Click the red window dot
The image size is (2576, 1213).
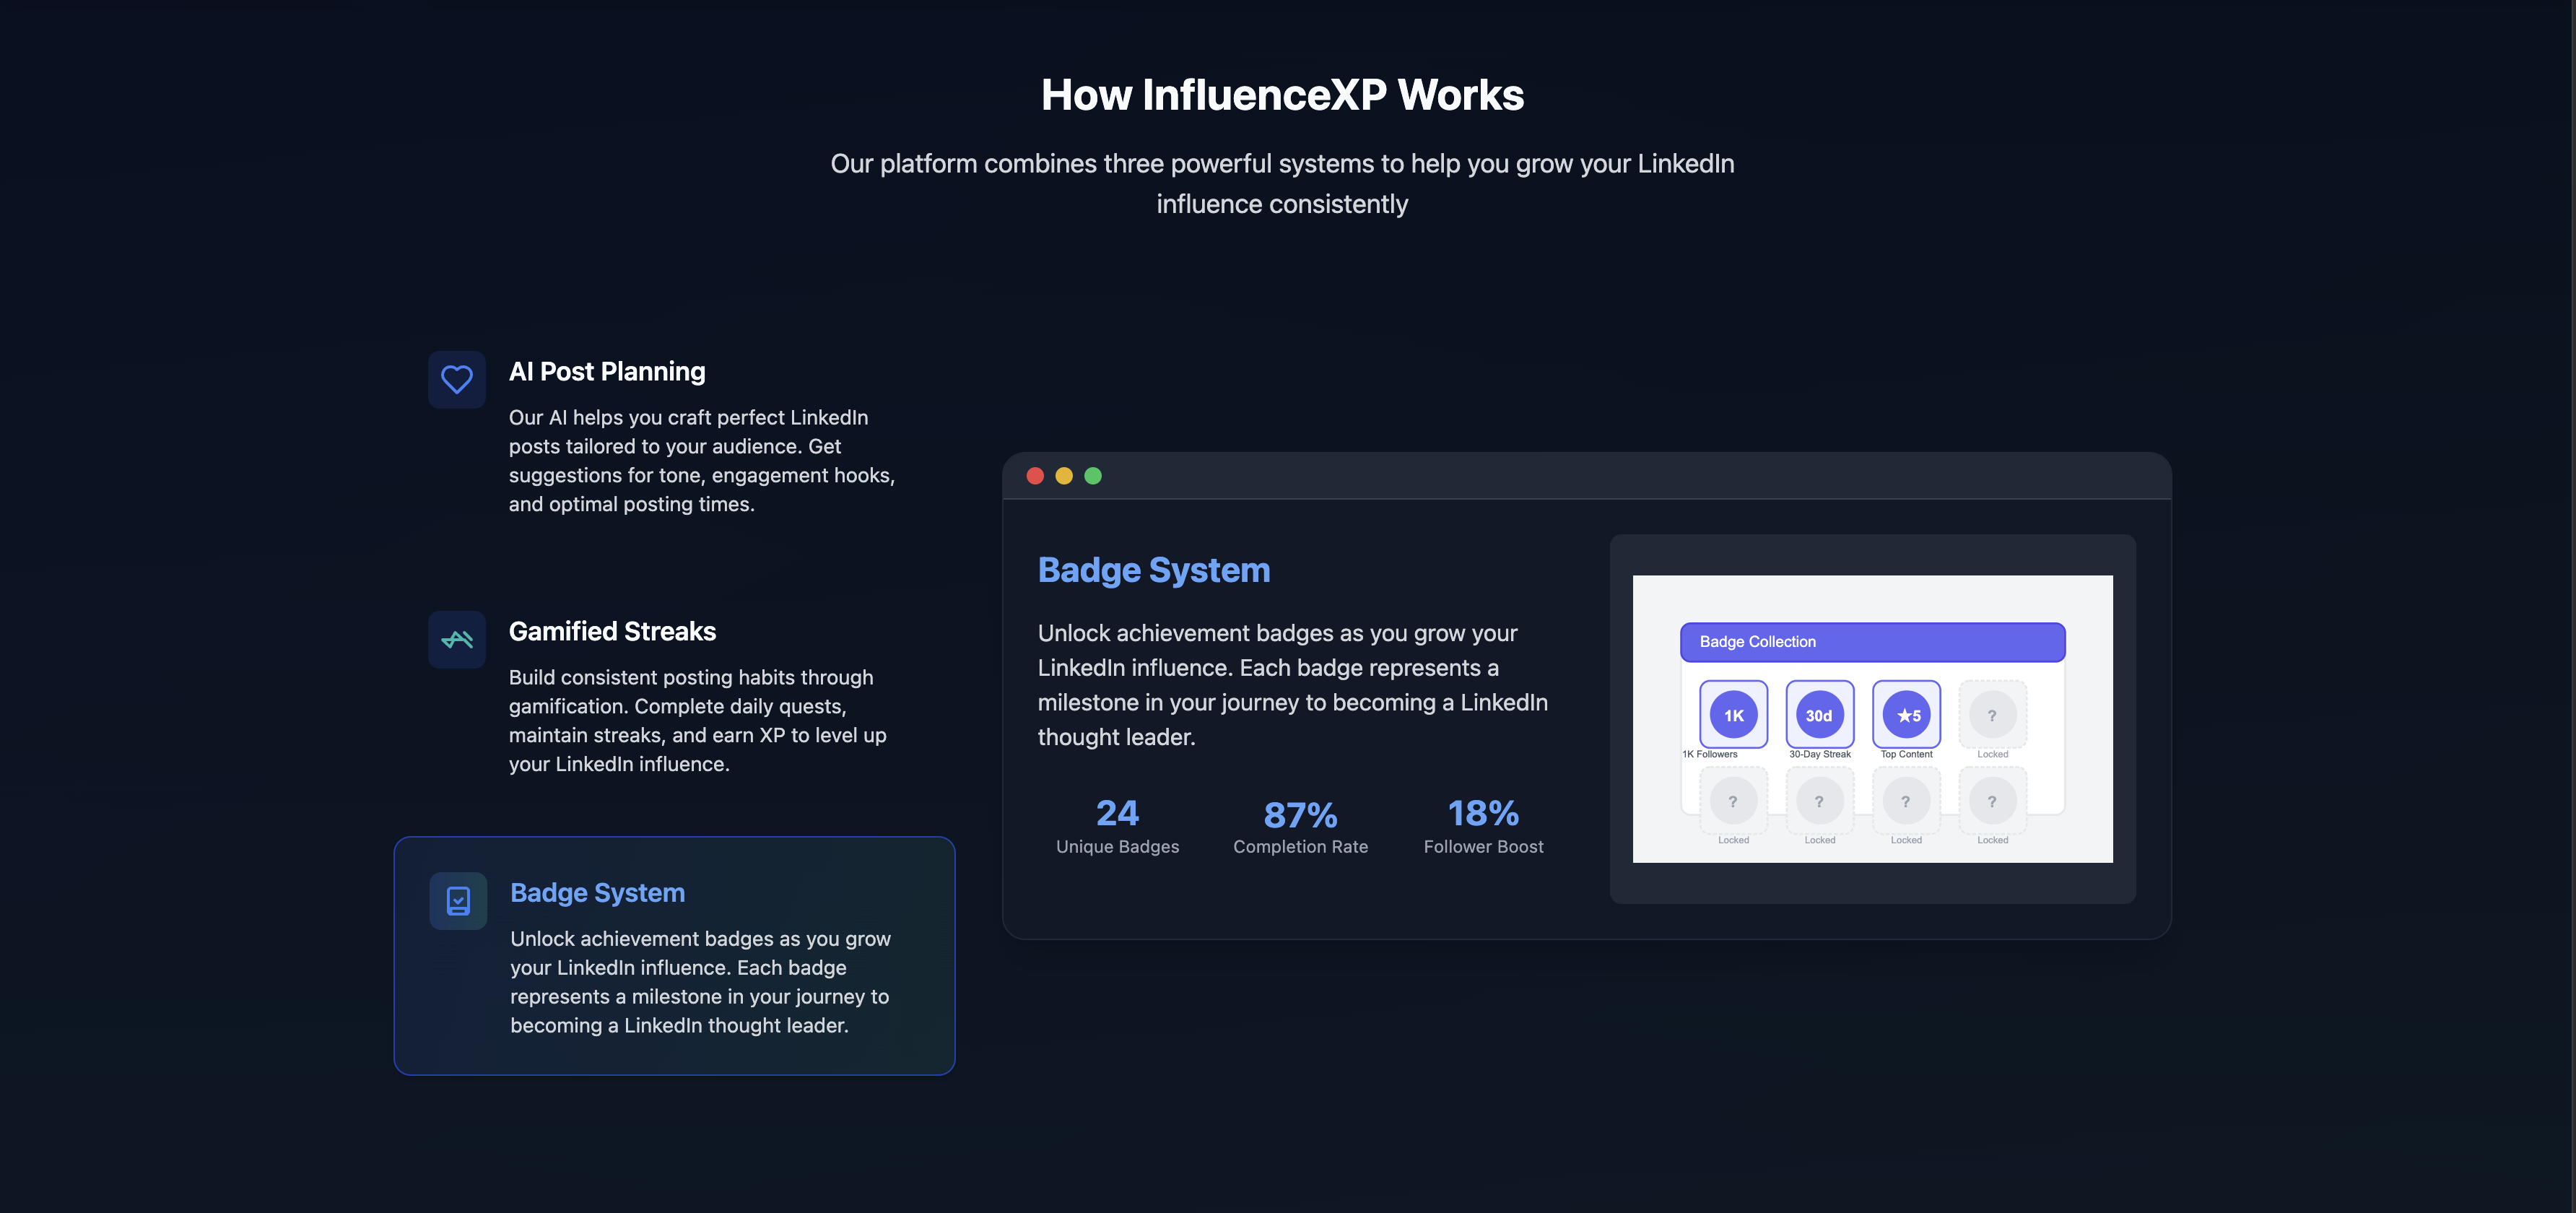[x=1035, y=475]
